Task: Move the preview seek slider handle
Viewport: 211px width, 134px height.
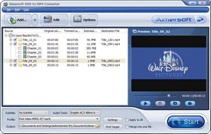Action: [168, 96]
